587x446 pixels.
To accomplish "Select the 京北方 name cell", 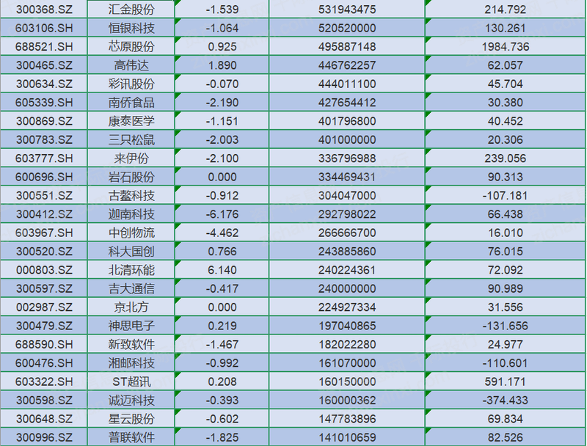I will pyautogui.click(x=131, y=307).
